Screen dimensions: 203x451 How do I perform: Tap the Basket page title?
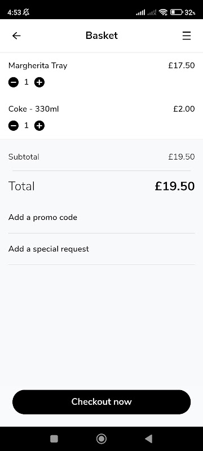click(102, 36)
